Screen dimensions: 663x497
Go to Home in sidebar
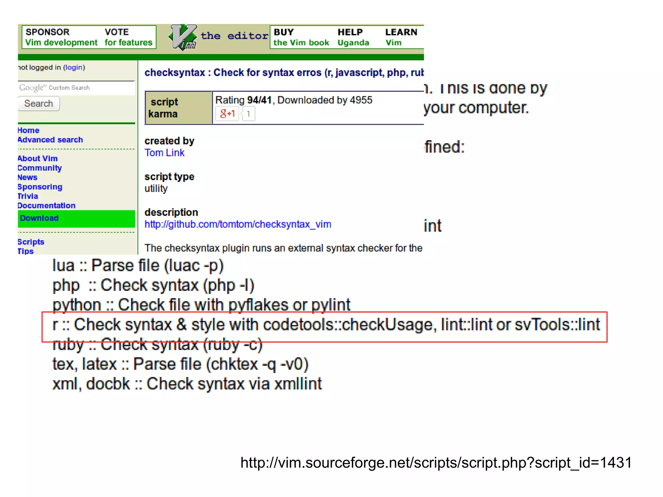pos(28,130)
